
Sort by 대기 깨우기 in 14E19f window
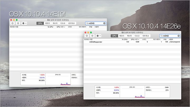tap(83, 27)
